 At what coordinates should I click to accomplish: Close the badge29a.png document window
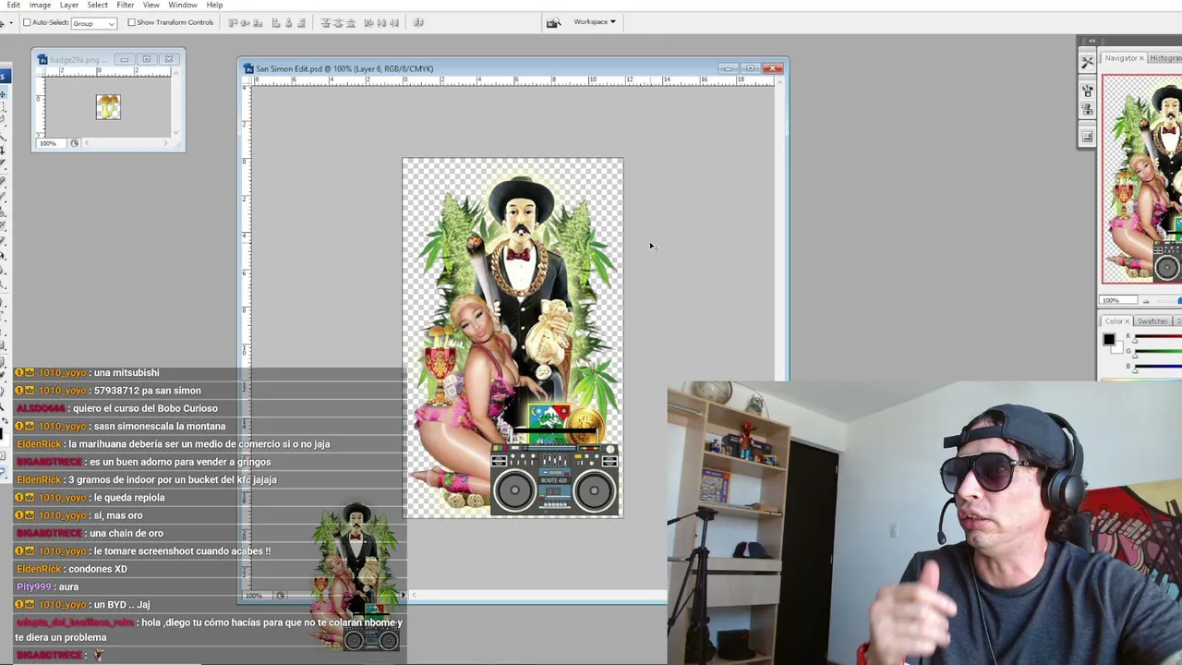(168, 60)
